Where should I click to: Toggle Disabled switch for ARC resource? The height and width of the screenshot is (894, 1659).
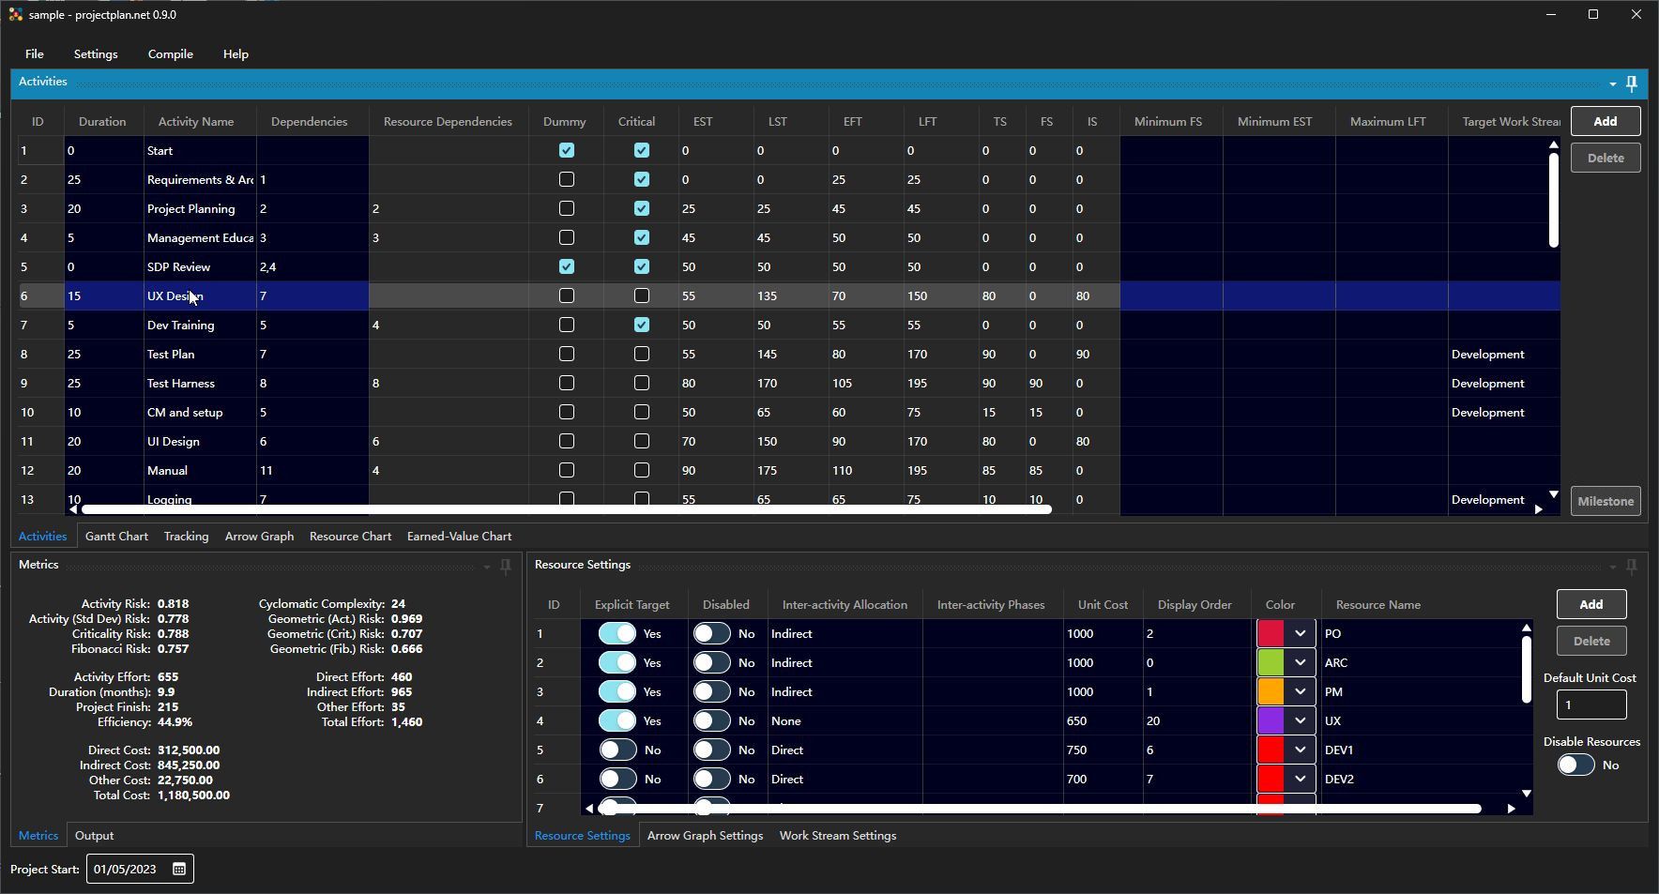tap(711, 662)
